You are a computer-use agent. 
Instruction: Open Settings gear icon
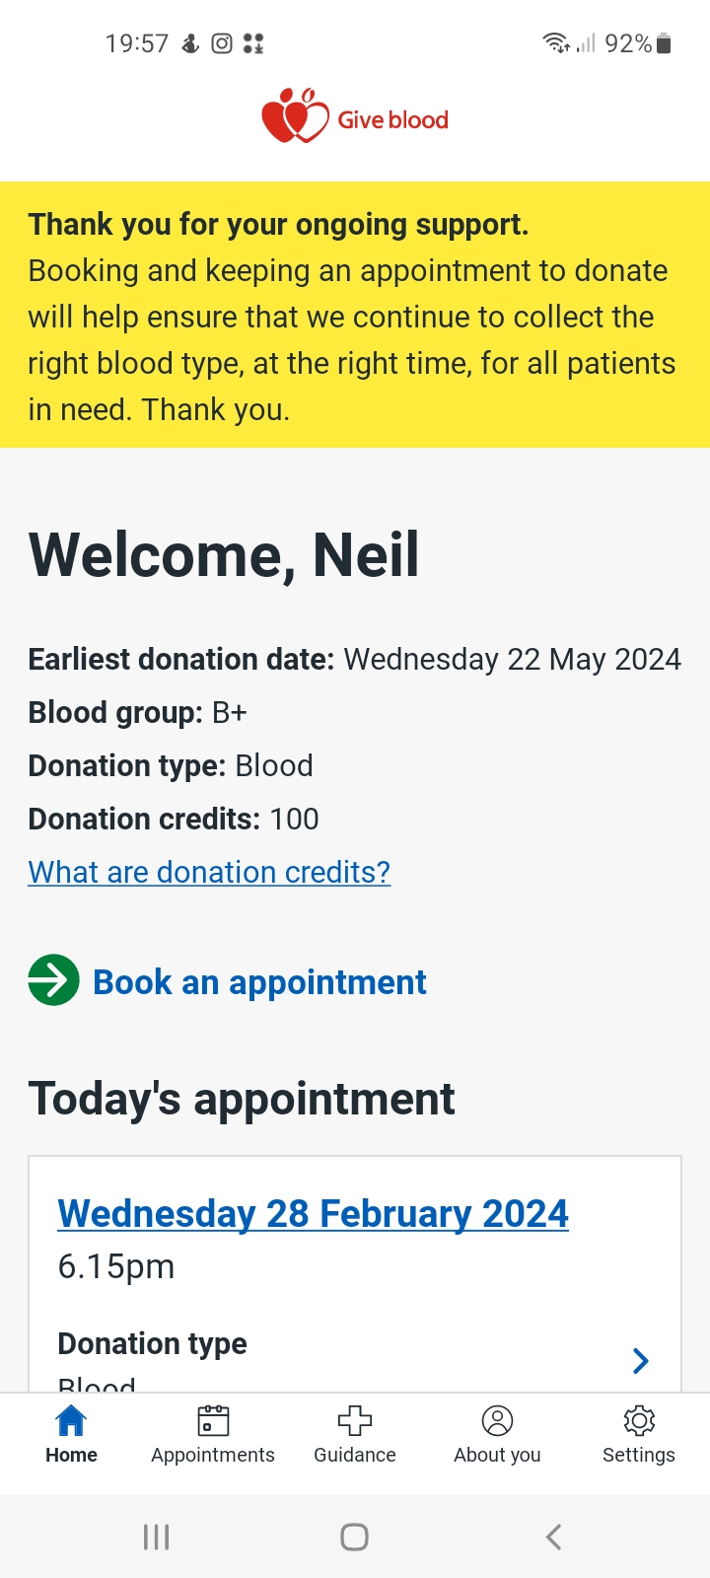[x=639, y=1421]
